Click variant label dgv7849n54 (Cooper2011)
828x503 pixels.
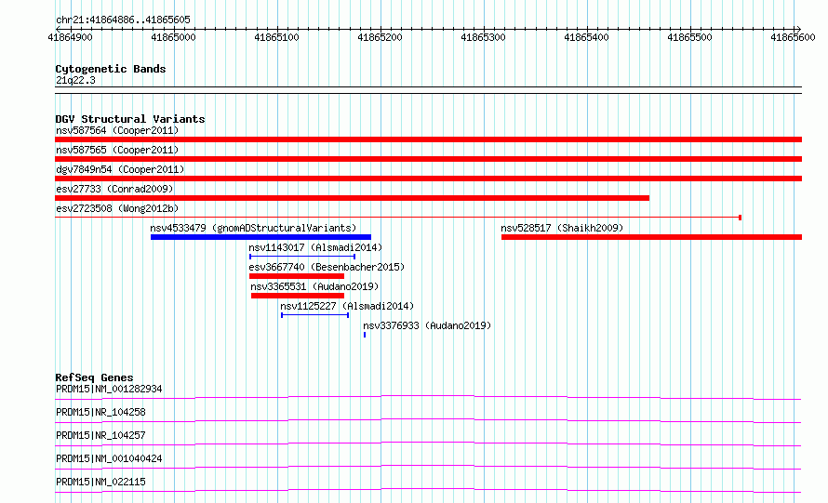pyautogui.click(x=120, y=169)
